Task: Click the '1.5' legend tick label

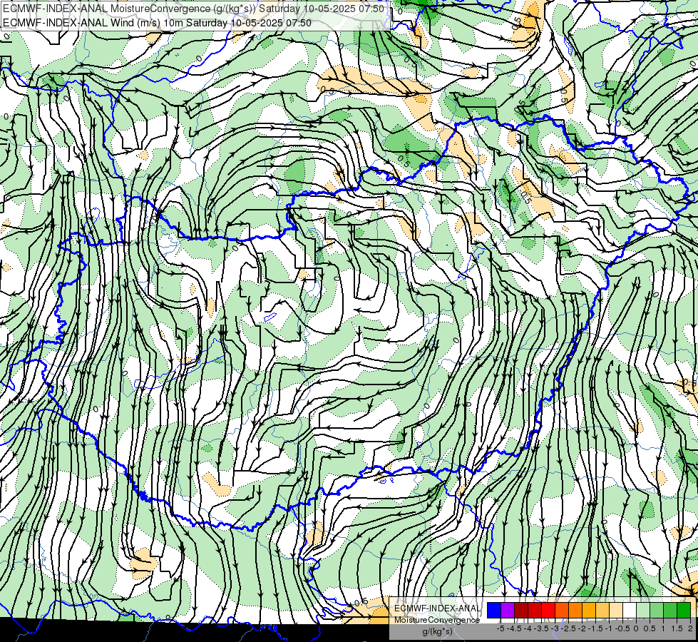Action: [x=677, y=628]
